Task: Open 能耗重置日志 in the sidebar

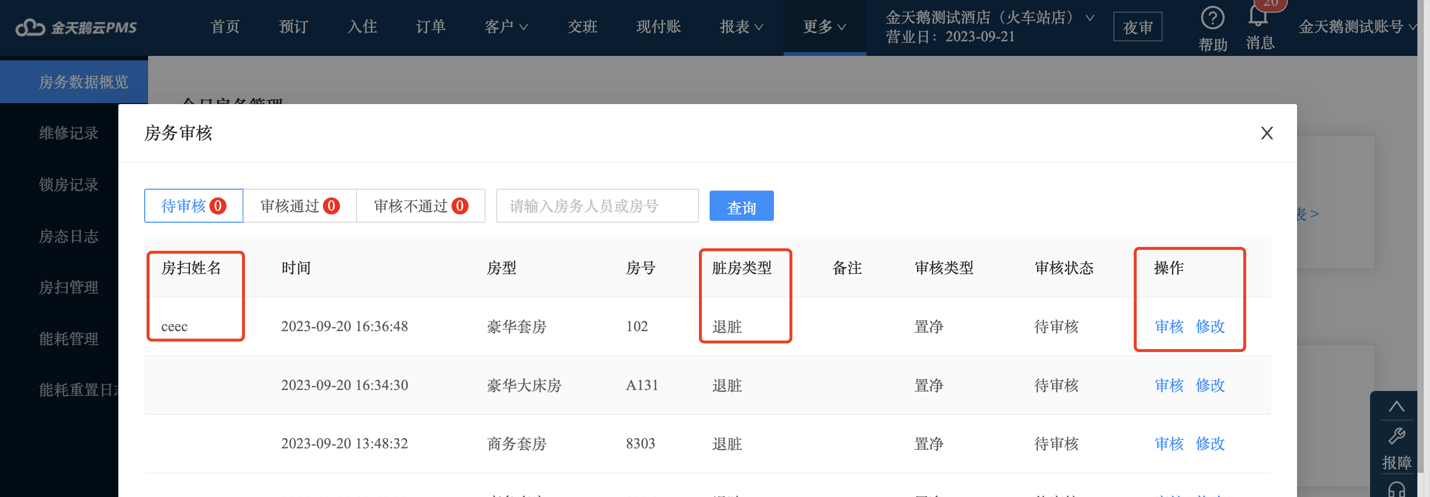Action: [78, 390]
